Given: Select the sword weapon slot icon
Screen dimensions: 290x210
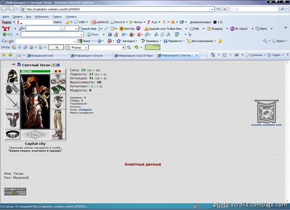Looking at the screenshot, I should (x=13, y=102).
